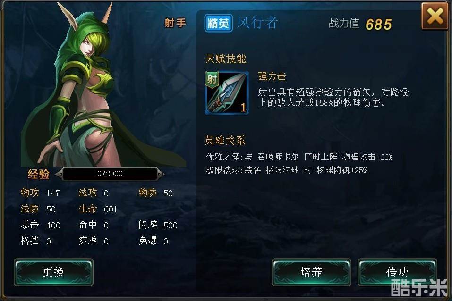Screen dimensions: 452x301
Task: Click the 物攻 147 stat
Action: coord(40,192)
